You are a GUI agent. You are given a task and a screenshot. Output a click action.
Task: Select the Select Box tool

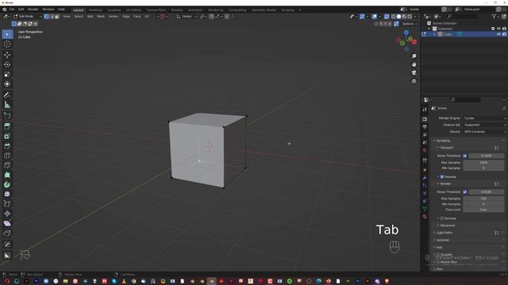click(x=7, y=34)
